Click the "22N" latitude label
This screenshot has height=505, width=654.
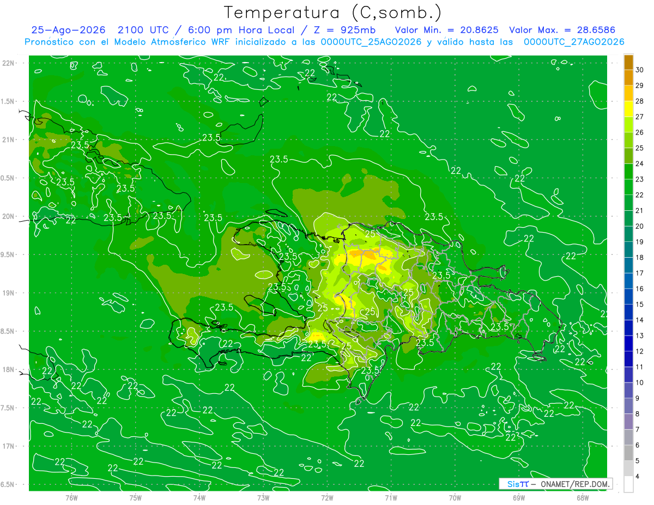click(9, 63)
